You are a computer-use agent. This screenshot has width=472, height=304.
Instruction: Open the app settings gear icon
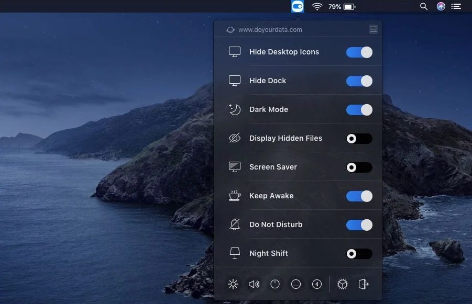[342, 284]
